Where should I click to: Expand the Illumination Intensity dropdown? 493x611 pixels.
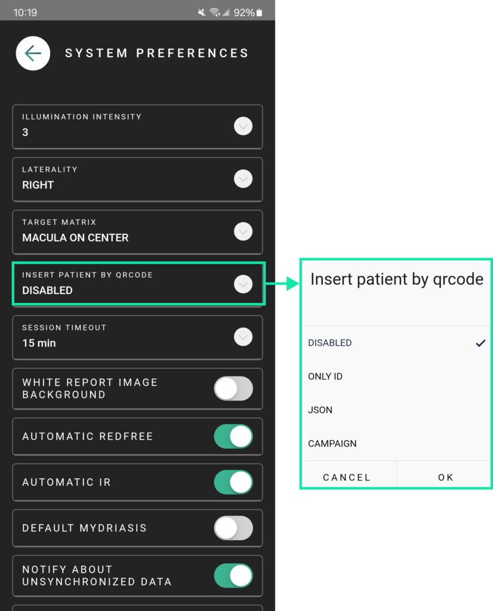243,126
